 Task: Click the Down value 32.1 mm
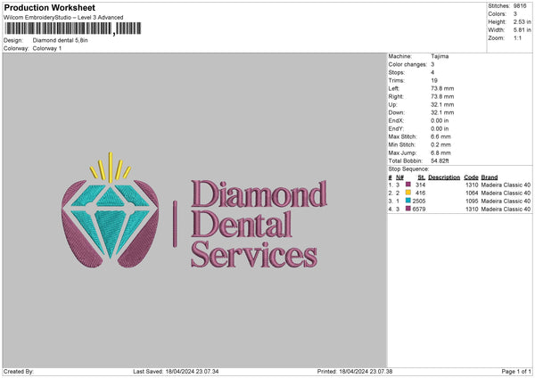click(x=442, y=112)
